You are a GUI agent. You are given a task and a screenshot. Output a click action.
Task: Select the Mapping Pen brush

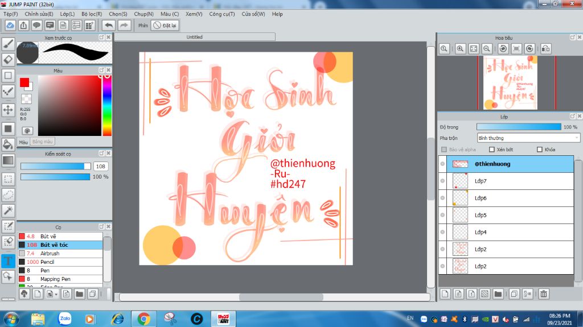click(60, 279)
